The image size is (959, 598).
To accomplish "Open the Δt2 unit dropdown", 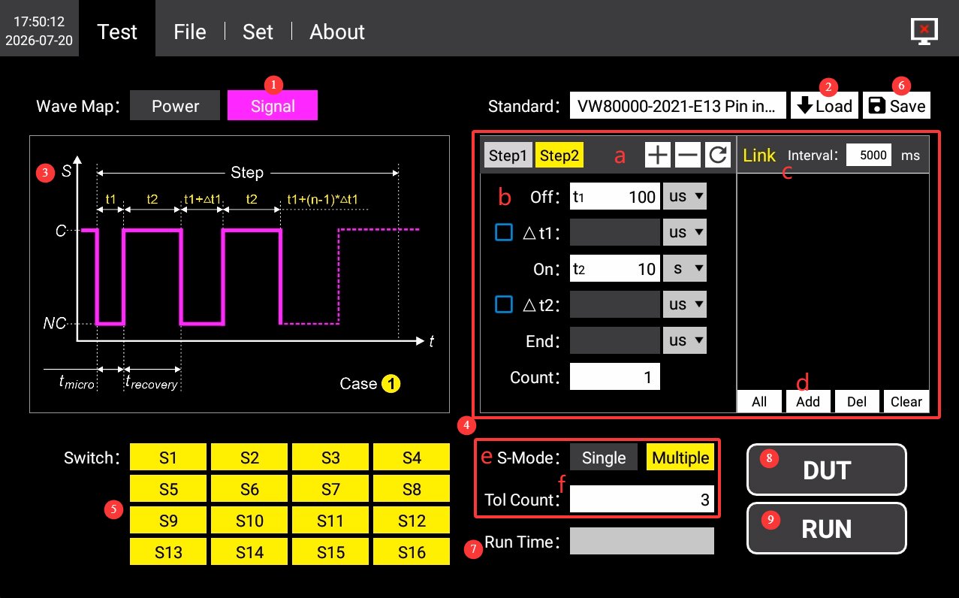I will click(685, 304).
